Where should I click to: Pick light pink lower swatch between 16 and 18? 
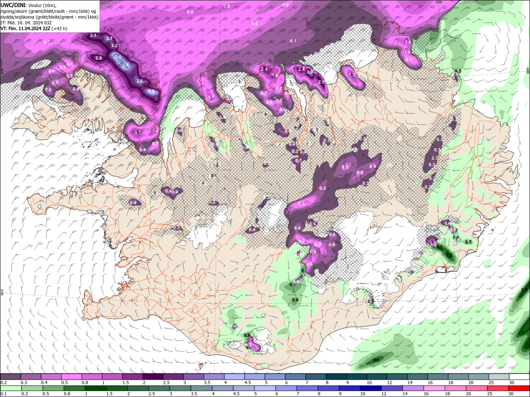434,388
